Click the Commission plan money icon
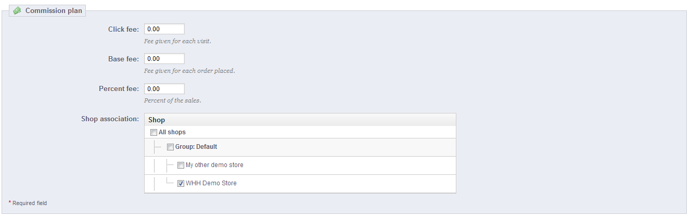This screenshot has width=690, height=216. coord(17,10)
